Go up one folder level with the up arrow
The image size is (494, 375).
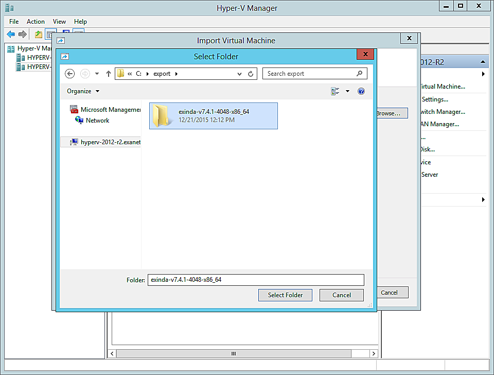109,74
